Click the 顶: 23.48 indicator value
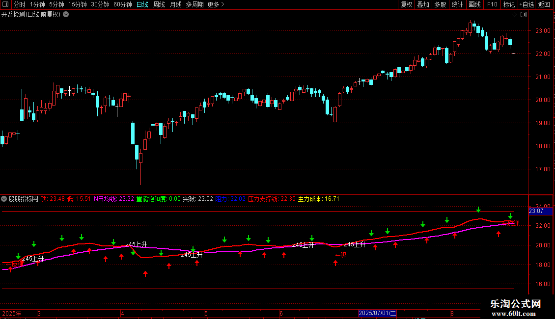Viewport: 555px width, 319px height. coord(53,199)
